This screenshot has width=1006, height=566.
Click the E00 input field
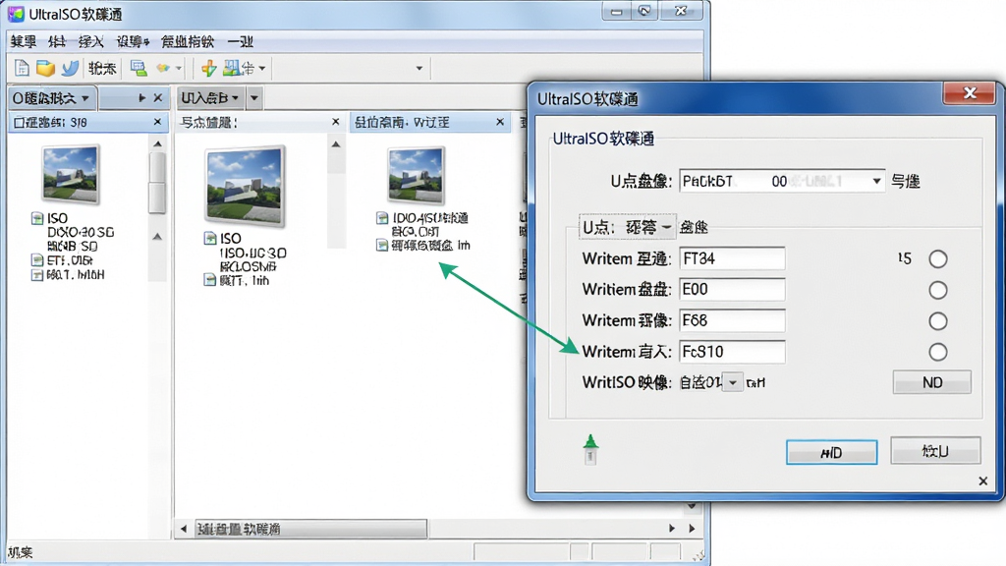732,290
